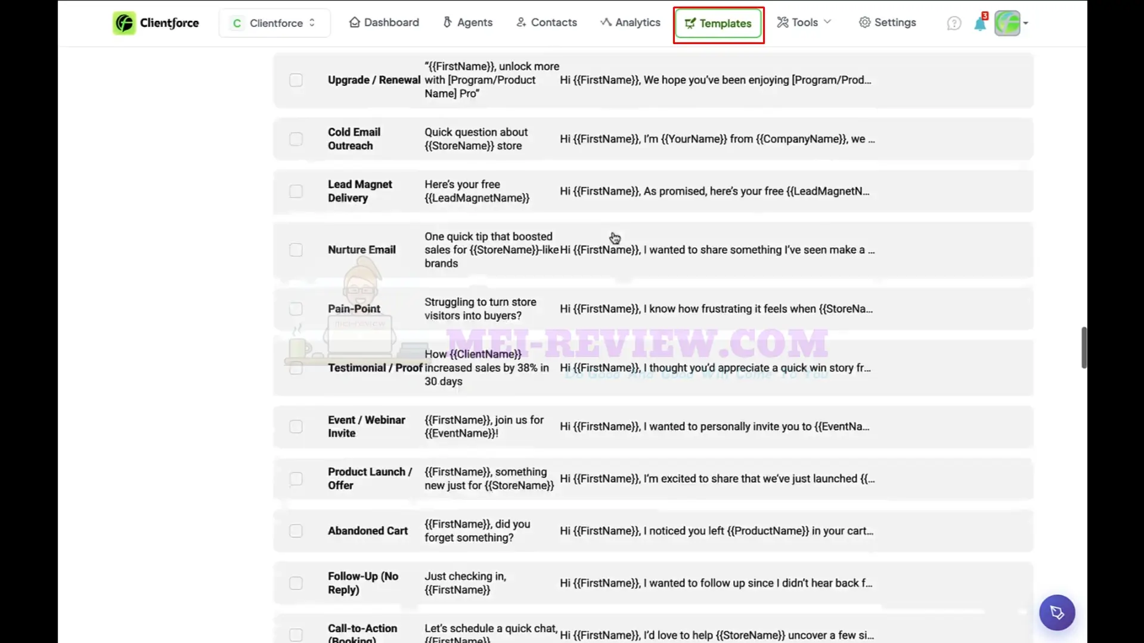This screenshot has width=1144, height=643.
Task: Open the Agents tab
Action: [468, 22]
